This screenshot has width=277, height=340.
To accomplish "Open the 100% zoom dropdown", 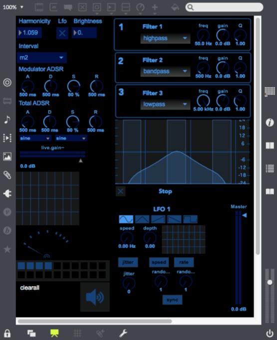I will click(13, 7).
